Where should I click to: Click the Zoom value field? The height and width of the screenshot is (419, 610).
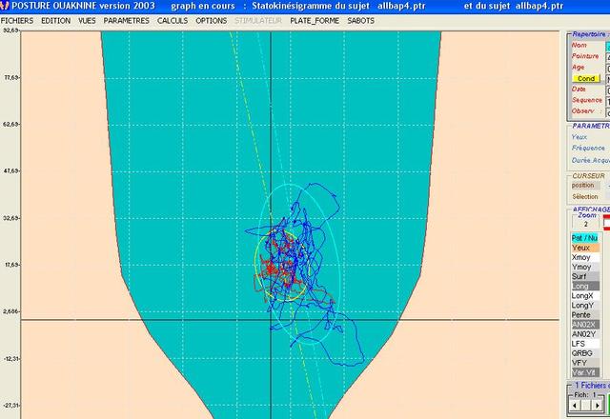click(585, 224)
